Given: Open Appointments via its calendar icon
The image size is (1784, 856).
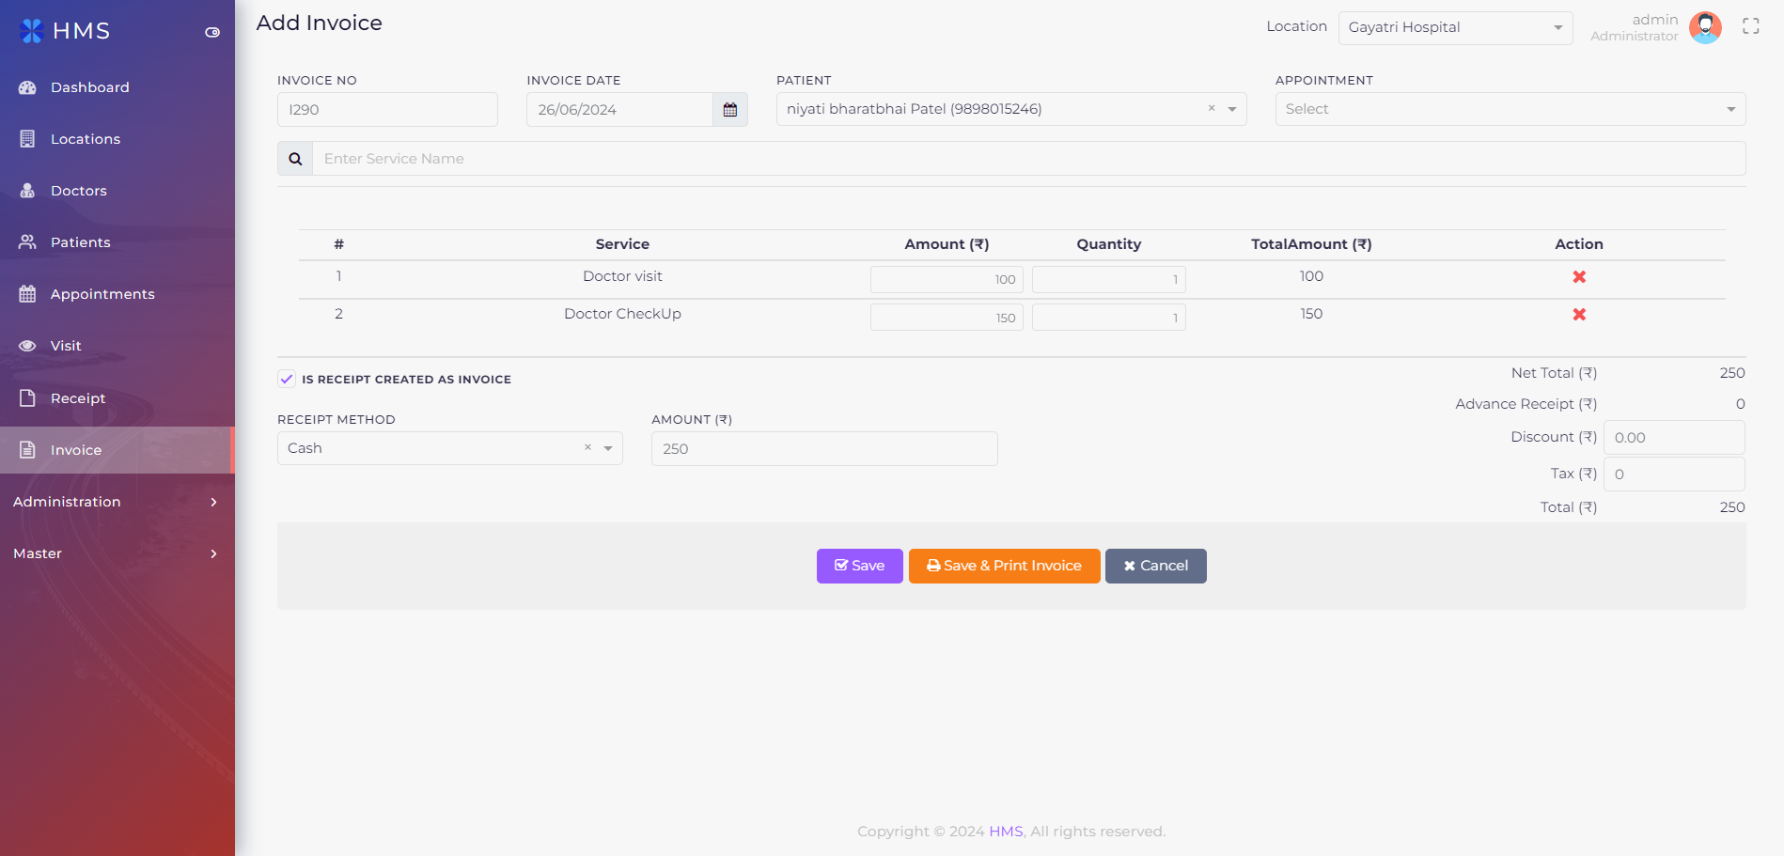Looking at the screenshot, I should [28, 294].
